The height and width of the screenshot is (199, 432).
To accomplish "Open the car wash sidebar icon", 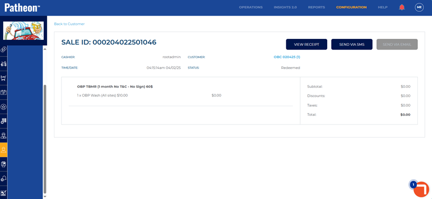I will click(4, 64).
